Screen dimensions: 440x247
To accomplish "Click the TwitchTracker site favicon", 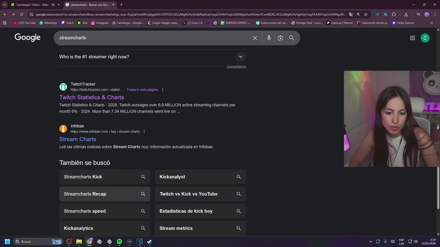I will tap(63, 87).
